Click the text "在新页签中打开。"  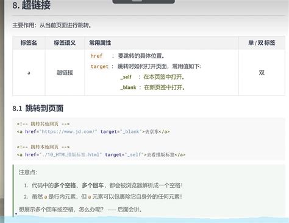pos(164,87)
